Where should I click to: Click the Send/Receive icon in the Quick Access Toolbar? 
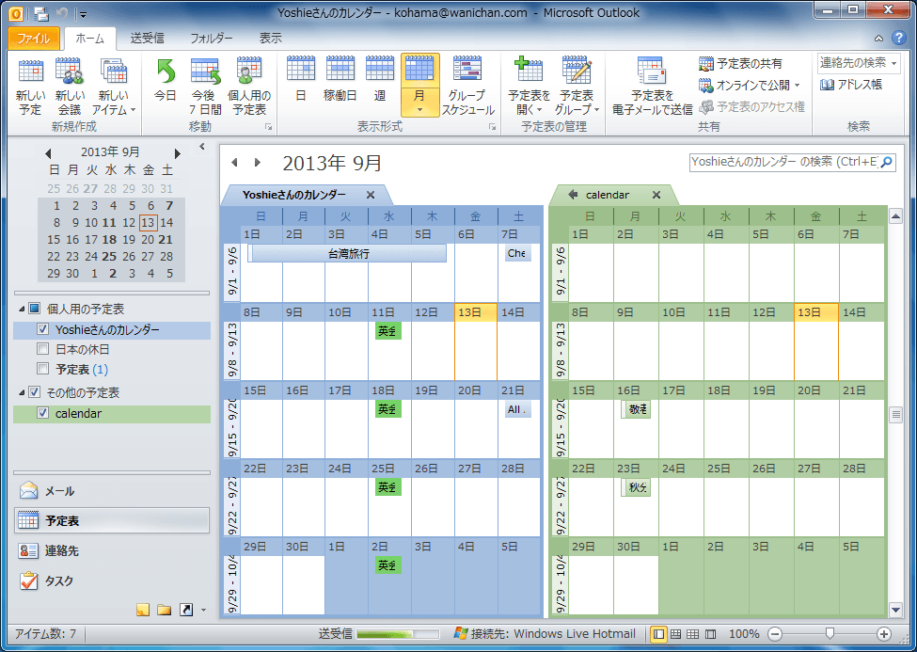pyautogui.click(x=40, y=13)
